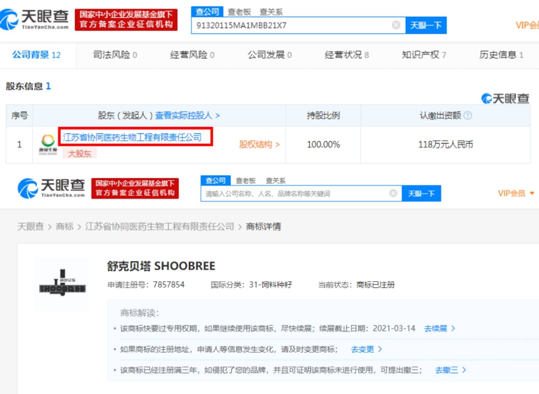The height and width of the screenshot is (394, 539).
Task: Select 大股东 tag
Action: [79, 154]
